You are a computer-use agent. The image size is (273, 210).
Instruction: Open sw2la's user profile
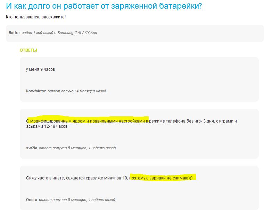click(x=32, y=148)
